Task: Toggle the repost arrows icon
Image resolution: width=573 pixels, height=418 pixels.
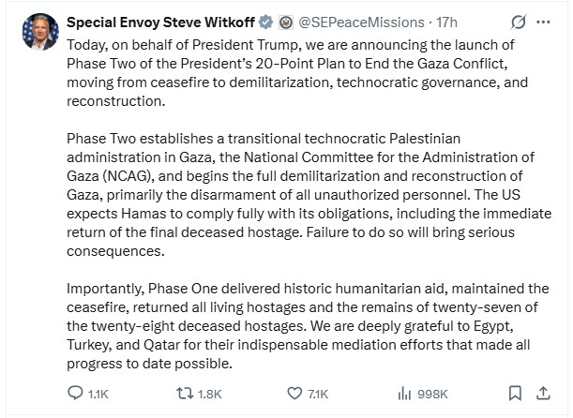Action: 184,392
